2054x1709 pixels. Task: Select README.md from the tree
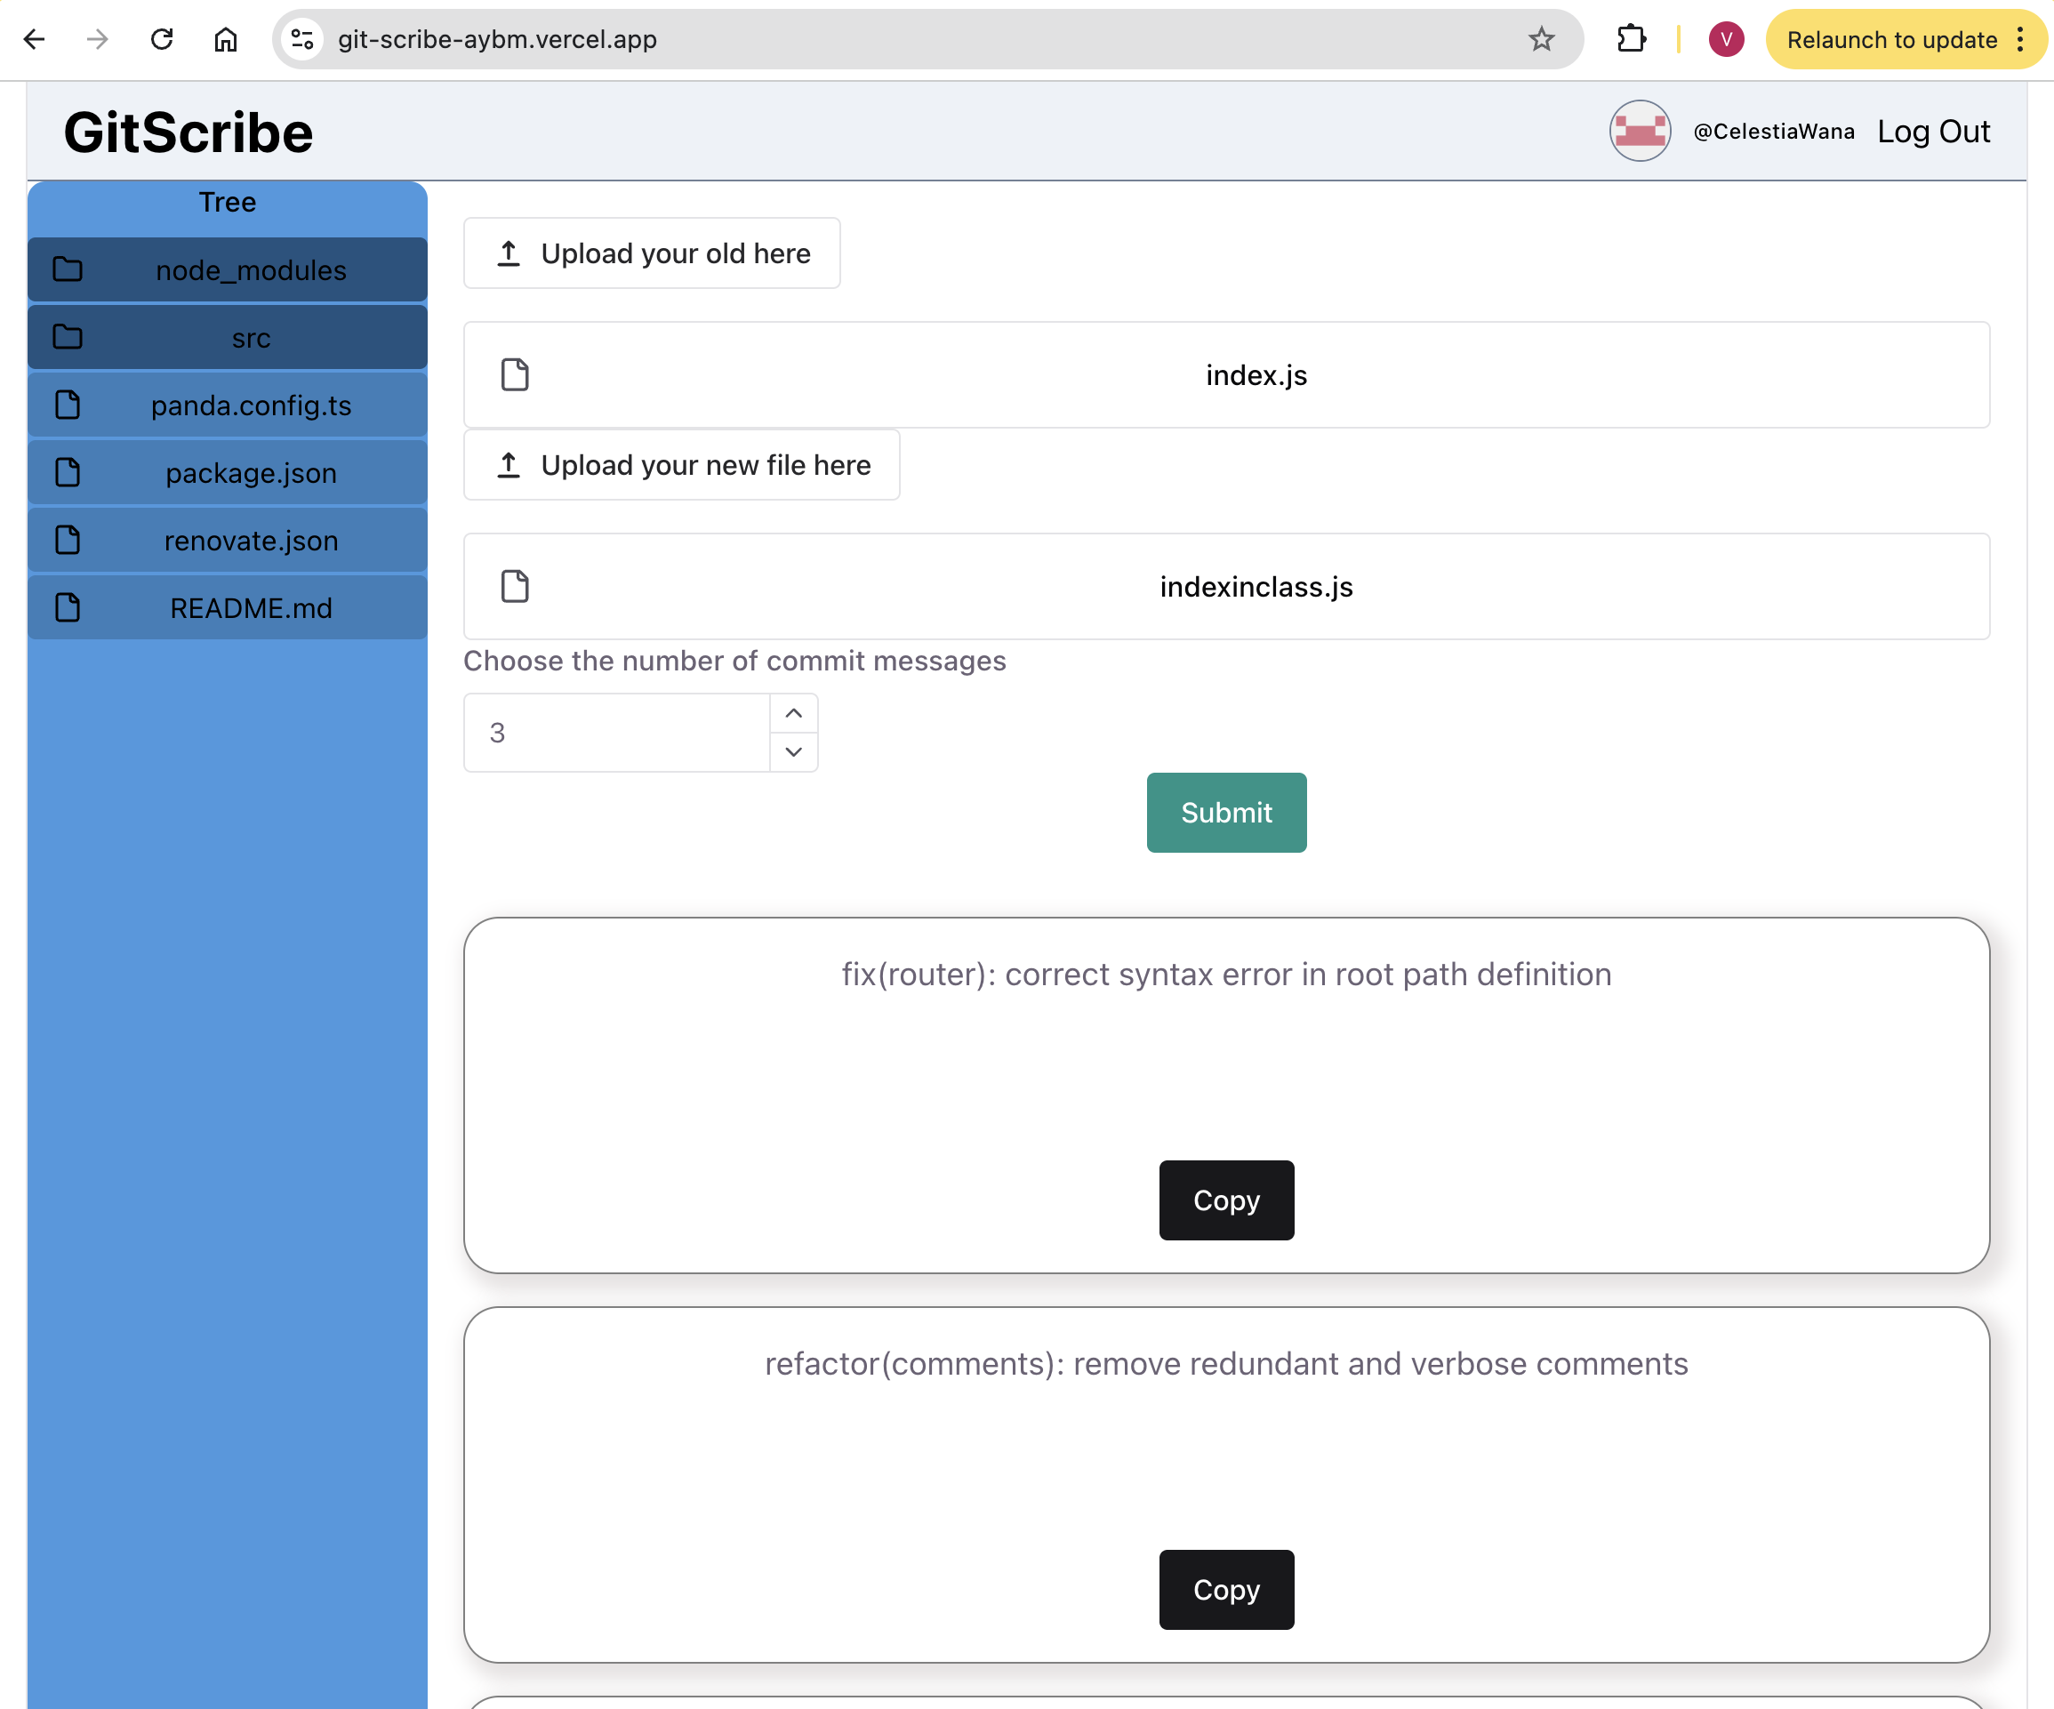click(x=227, y=607)
